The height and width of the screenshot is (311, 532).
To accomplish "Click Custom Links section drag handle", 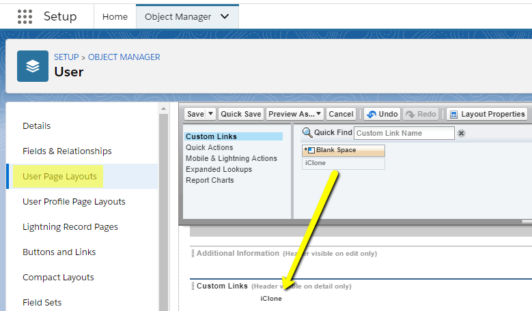I will (193, 286).
